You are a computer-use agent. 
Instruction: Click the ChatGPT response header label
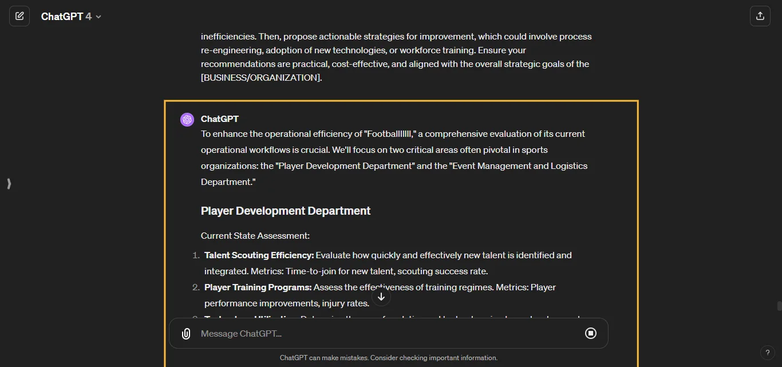pyautogui.click(x=220, y=119)
